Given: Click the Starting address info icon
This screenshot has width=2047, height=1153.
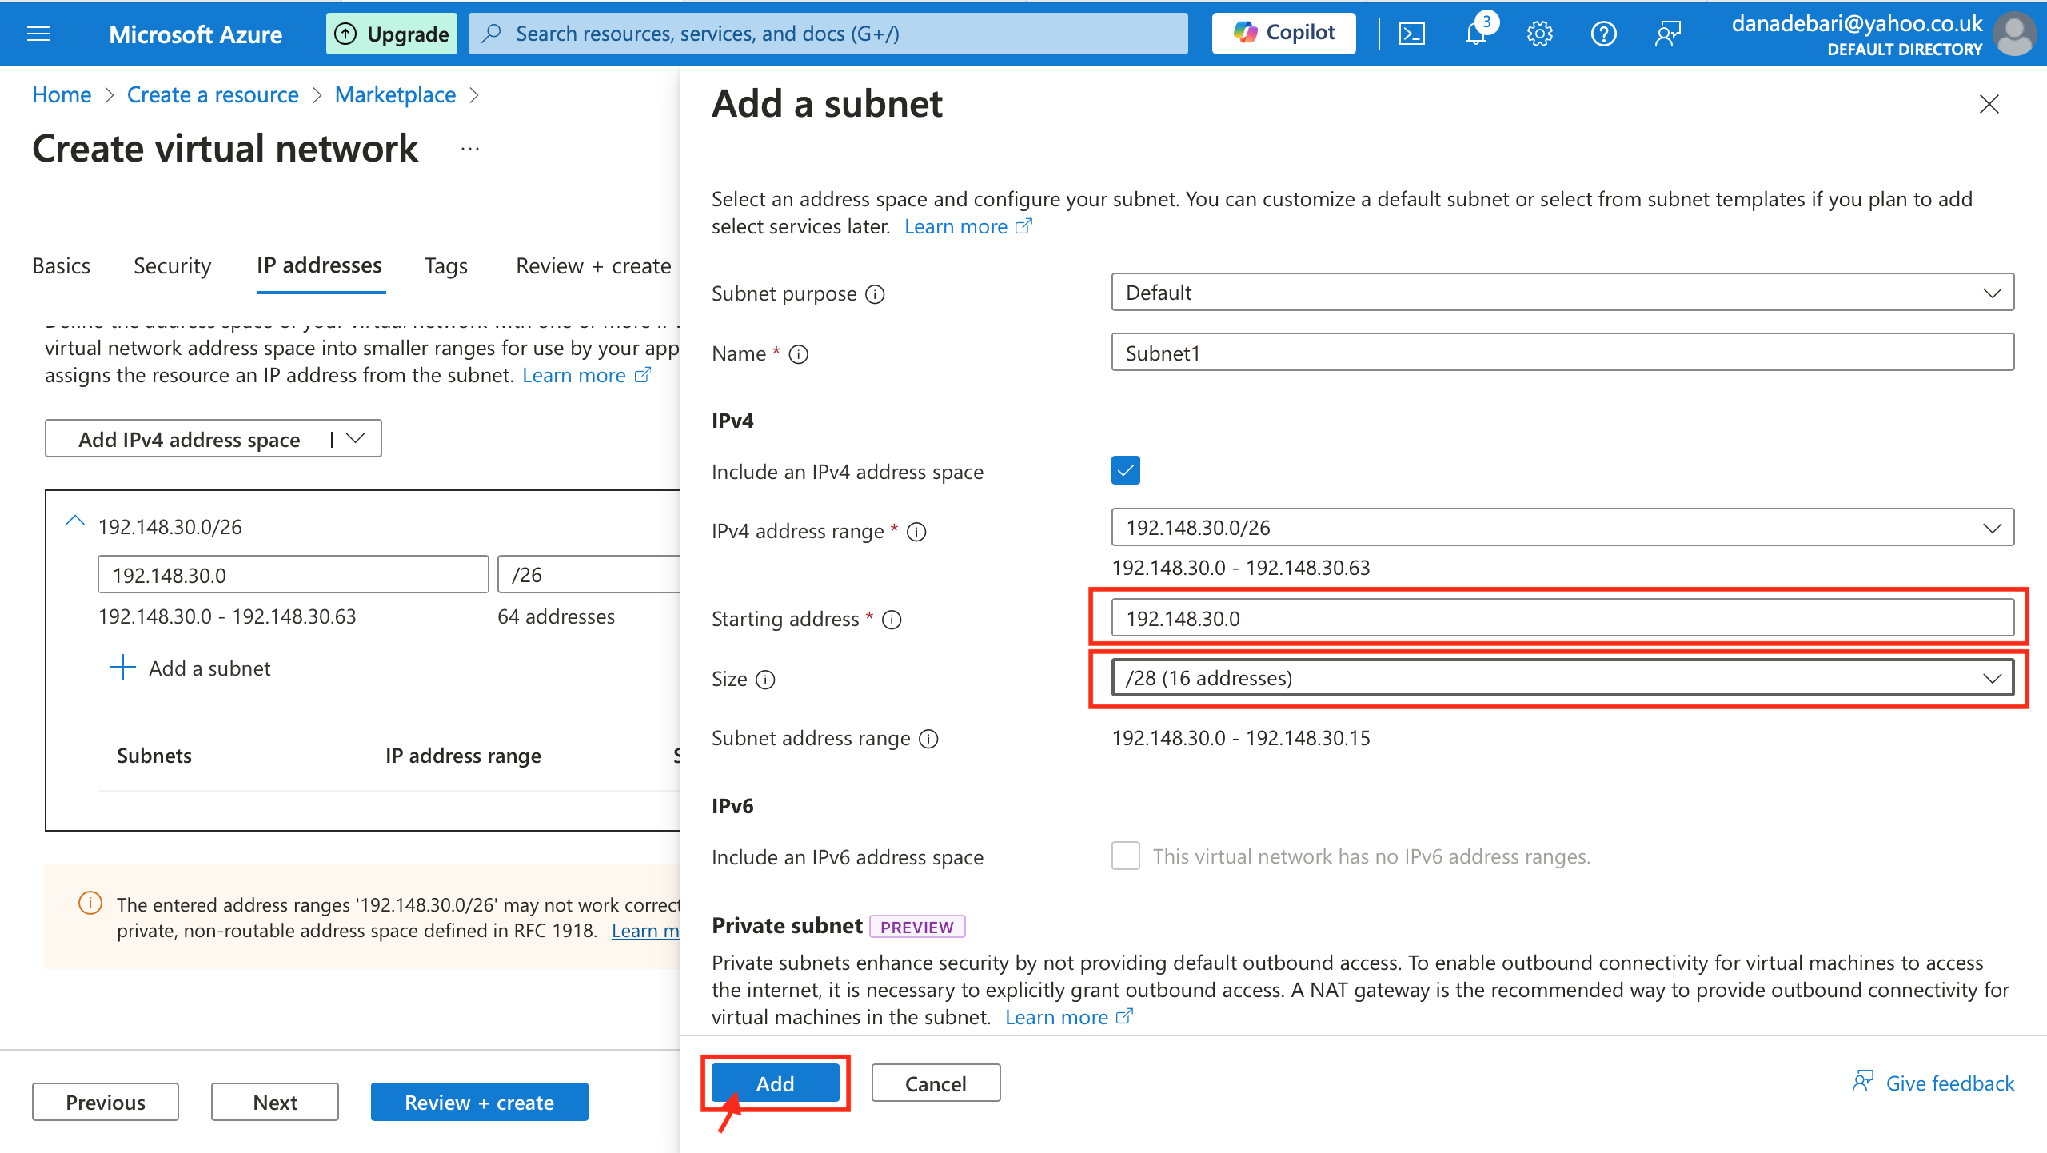Looking at the screenshot, I should point(892,620).
